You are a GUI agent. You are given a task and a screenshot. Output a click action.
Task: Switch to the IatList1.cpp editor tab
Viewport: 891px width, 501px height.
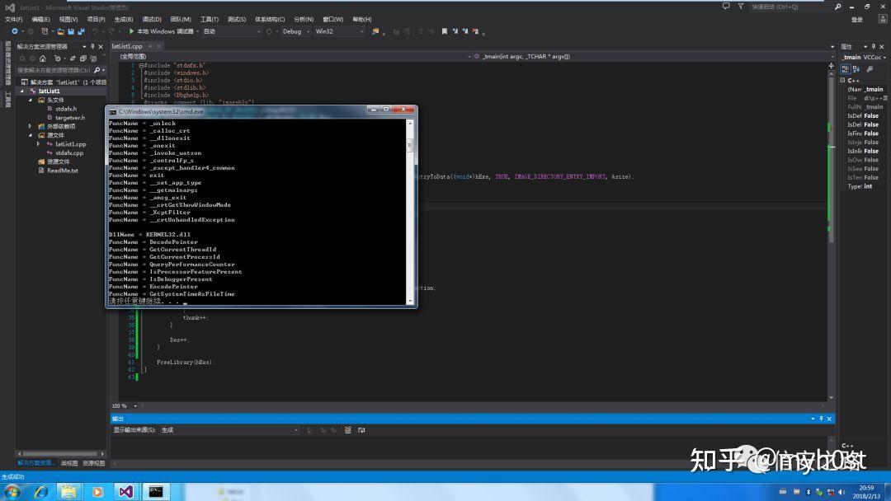pos(127,47)
